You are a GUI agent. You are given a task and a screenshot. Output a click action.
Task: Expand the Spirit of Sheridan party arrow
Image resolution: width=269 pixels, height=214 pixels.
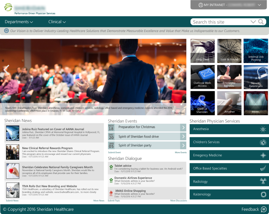tap(183, 145)
